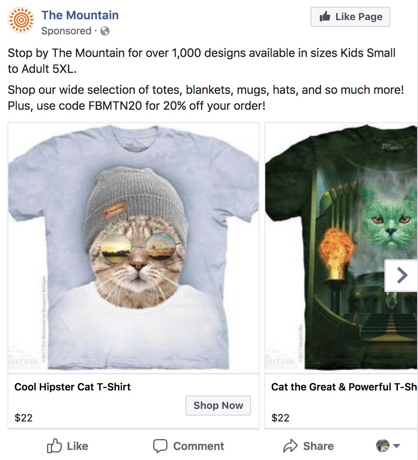Open the green cat shirt image
The height and width of the screenshot is (460, 418).
click(x=341, y=247)
